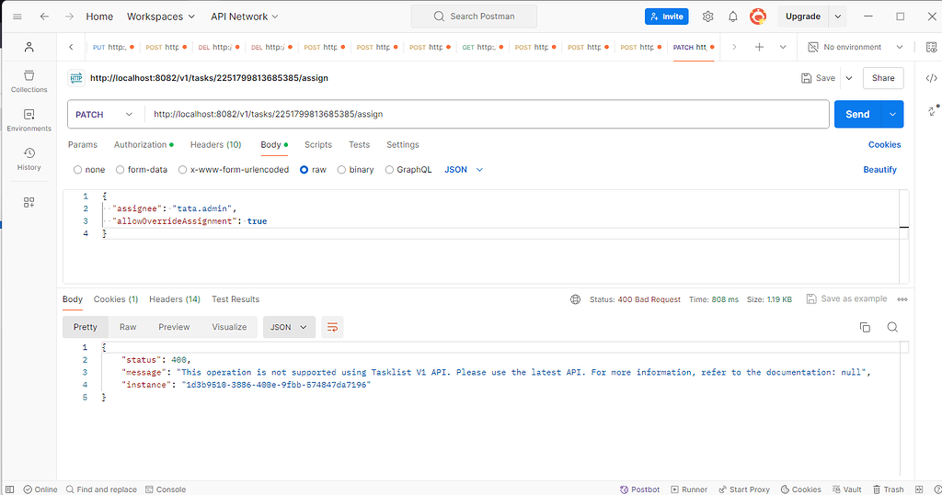The height and width of the screenshot is (495, 942).
Task: Open the settings gear icon
Action: click(x=707, y=17)
